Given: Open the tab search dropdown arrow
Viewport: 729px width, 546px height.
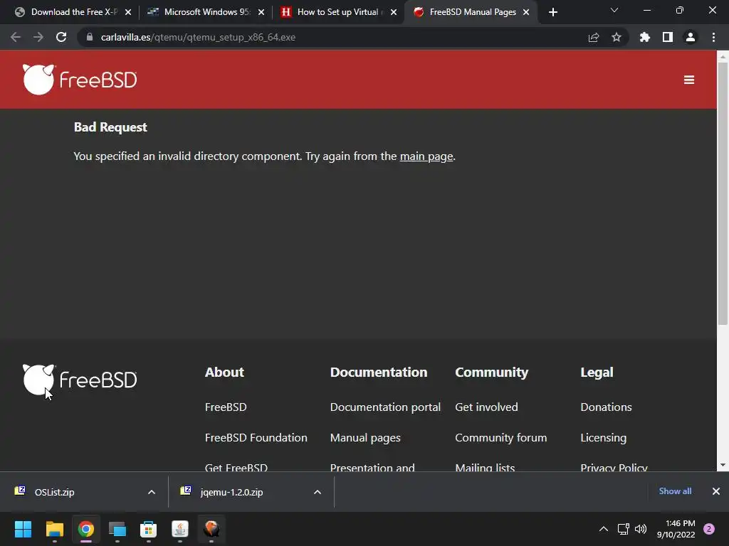Looking at the screenshot, I should coord(614,10).
